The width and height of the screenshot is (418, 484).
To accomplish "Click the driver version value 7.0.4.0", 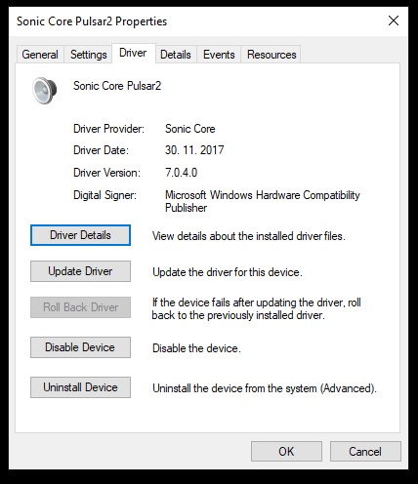I will 181,173.
